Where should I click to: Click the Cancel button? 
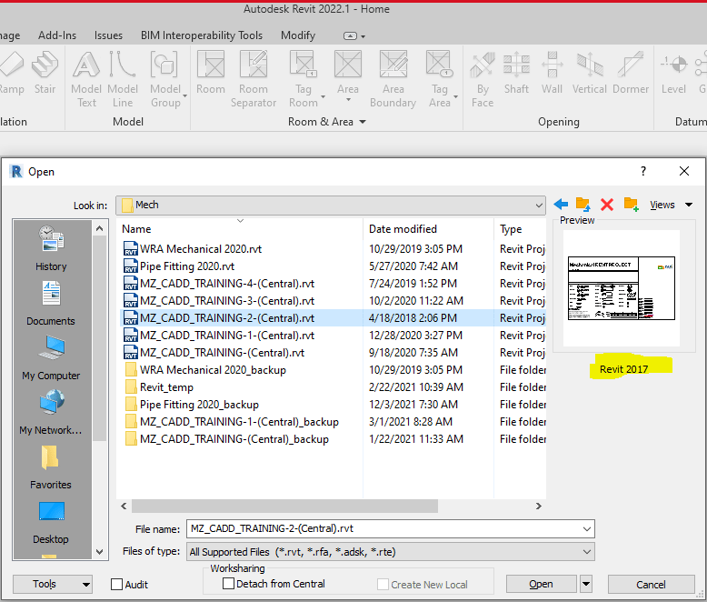pos(651,585)
